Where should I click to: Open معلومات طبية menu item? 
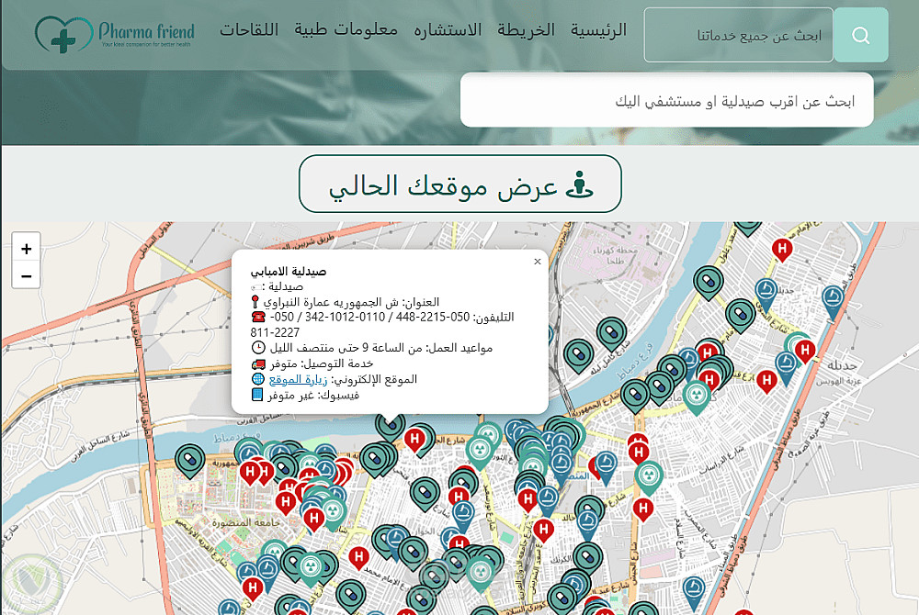click(346, 30)
